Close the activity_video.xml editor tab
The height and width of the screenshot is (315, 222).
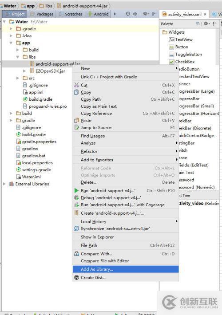pos(205,14)
